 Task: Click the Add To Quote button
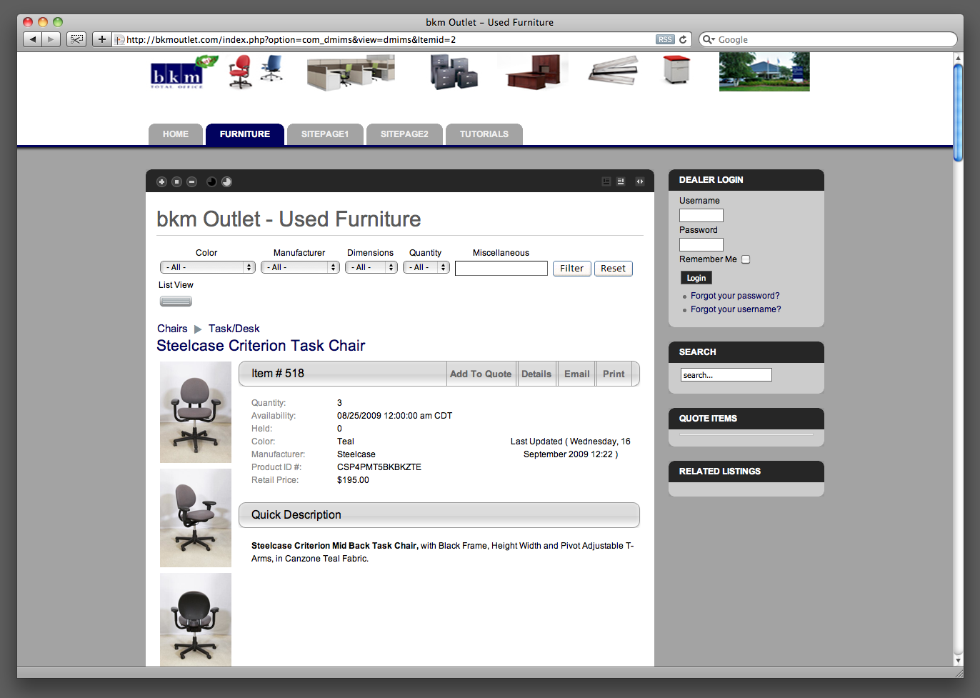point(481,374)
